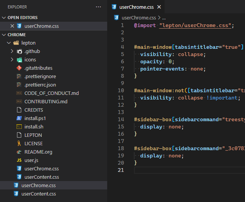The height and width of the screenshot is (202, 245).
Task: Collapse the OPEN EDITORS section
Action: [4, 18]
